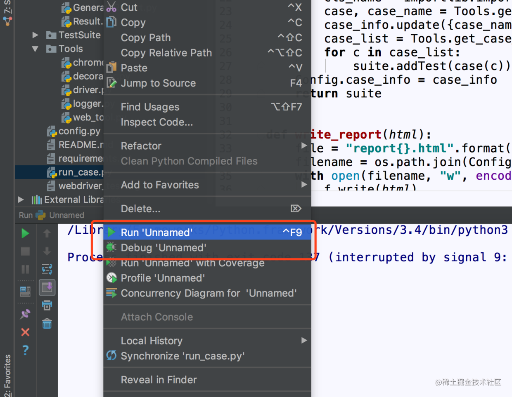Select config.py in project tree

coord(79,131)
